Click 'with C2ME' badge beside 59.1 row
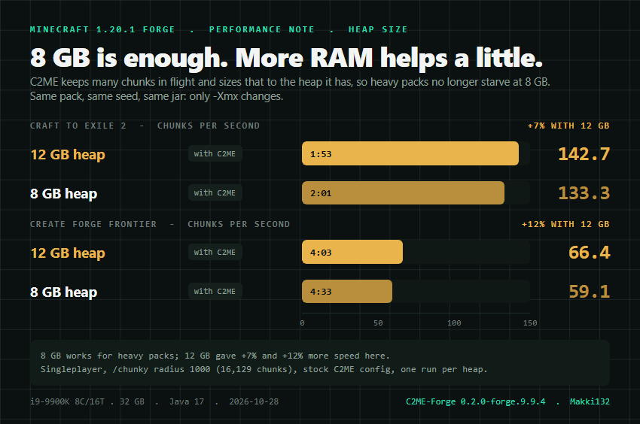Screen dimensions: 640x424 [x=215, y=291]
